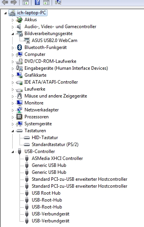This screenshot has height=227, width=144.
Task: Click the Bluetooth-Funkgerät Bluetooth icon
Action: coord(20,47)
